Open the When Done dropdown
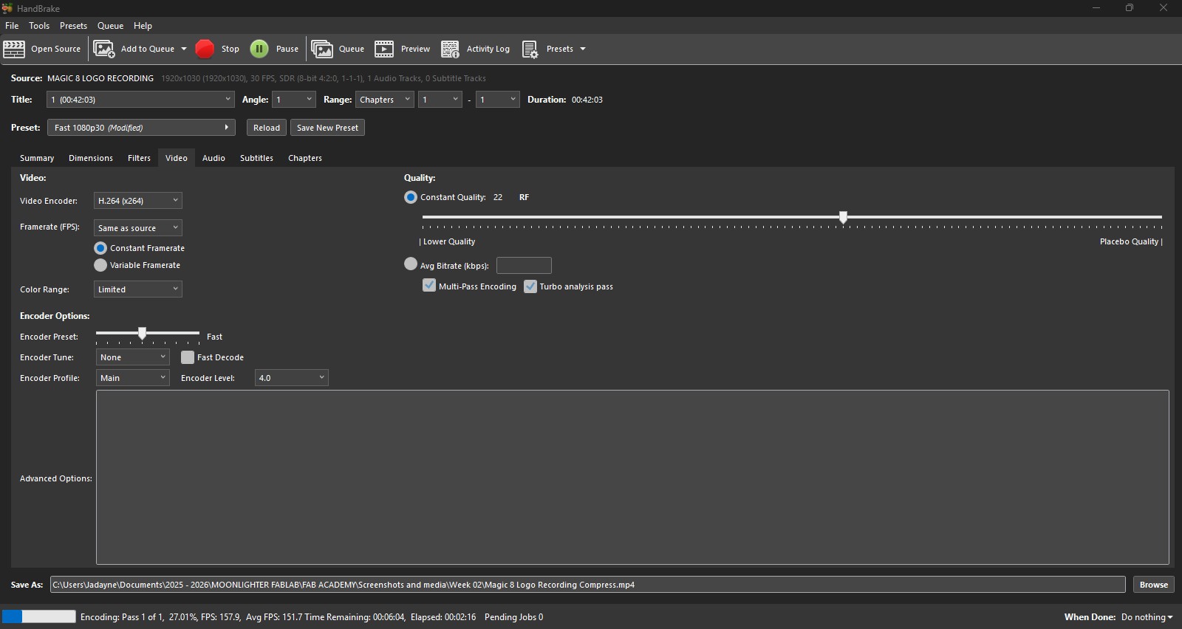This screenshot has width=1182, height=629. click(x=1147, y=617)
